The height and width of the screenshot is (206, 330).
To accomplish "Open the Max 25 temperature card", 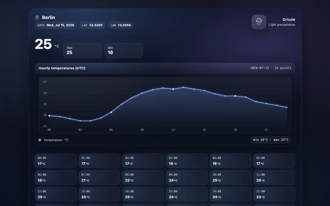I will tap(82, 50).
